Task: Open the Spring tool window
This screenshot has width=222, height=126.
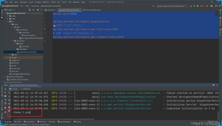Action: (x=77, y=122)
